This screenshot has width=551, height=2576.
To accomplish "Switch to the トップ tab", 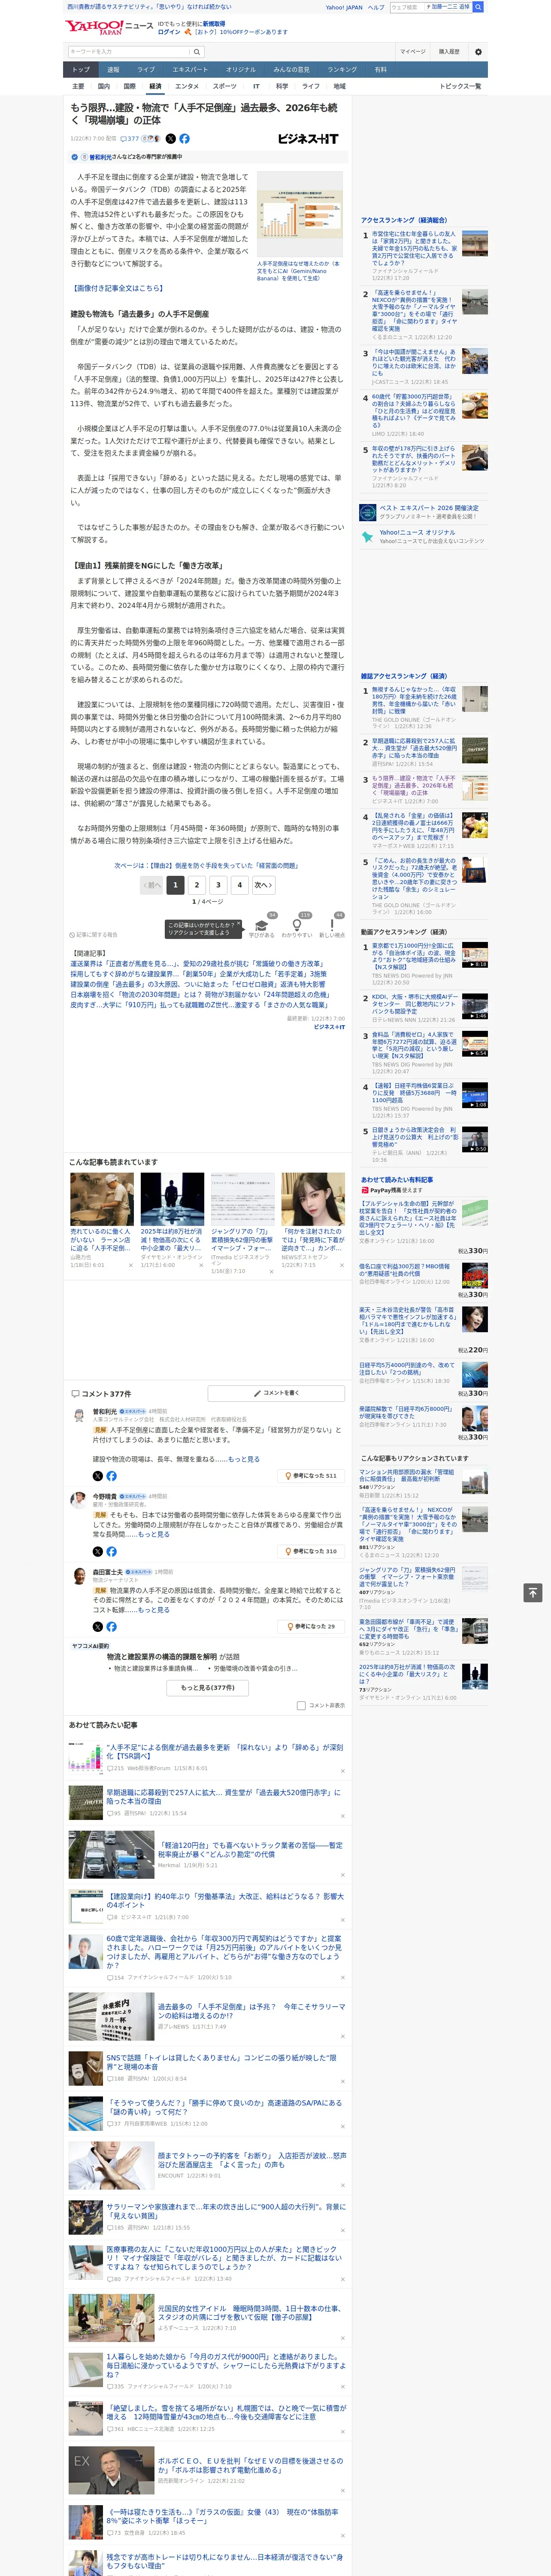I will [81, 70].
